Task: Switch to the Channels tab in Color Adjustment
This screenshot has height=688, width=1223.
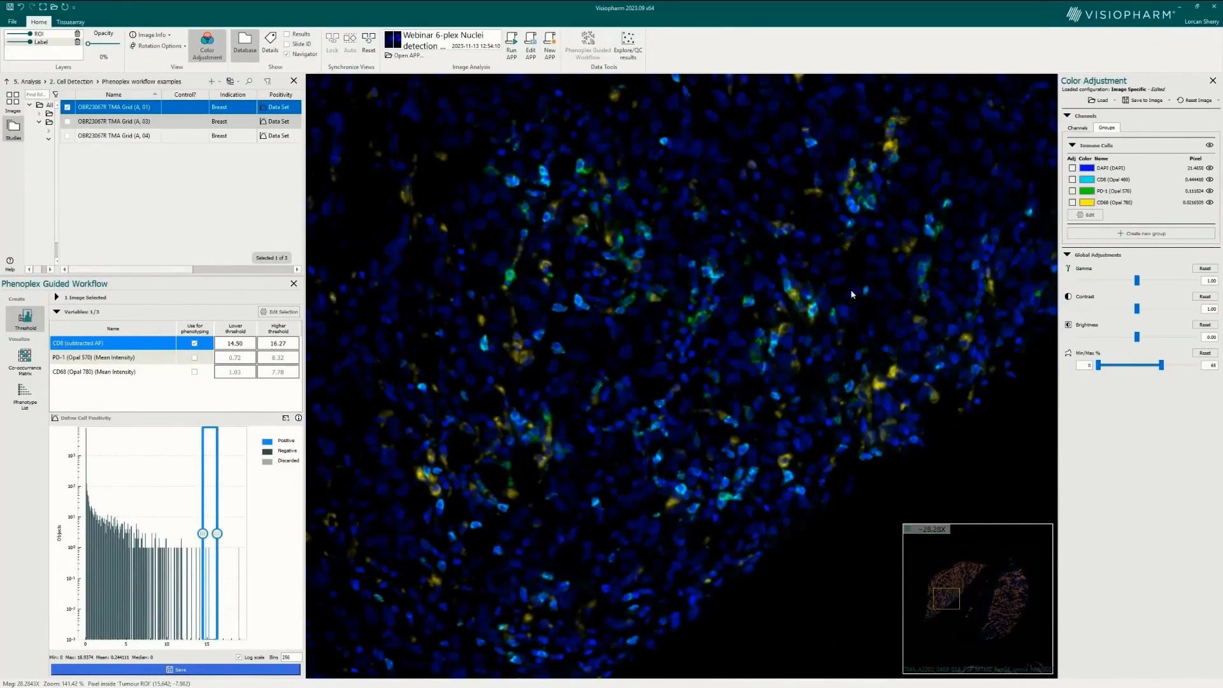Action: click(1078, 128)
